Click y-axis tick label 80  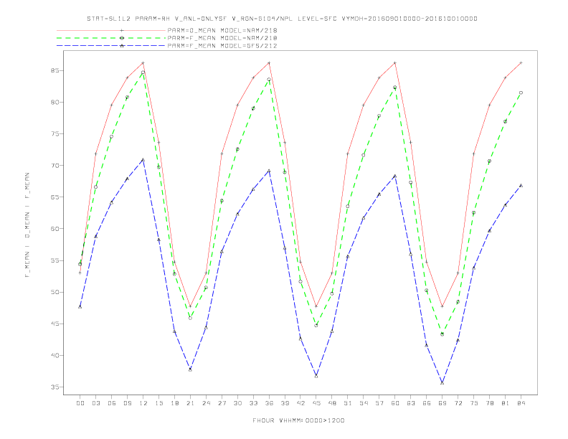pyautogui.click(x=55, y=102)
